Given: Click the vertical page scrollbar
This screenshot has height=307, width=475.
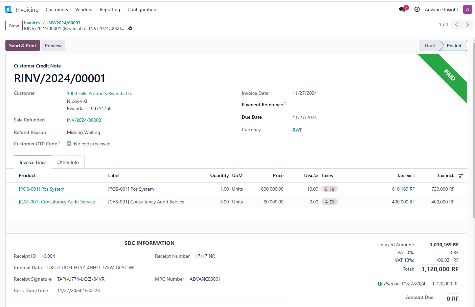Looking at the screenshot, I should pyautogui.click(x=474, y=130).
